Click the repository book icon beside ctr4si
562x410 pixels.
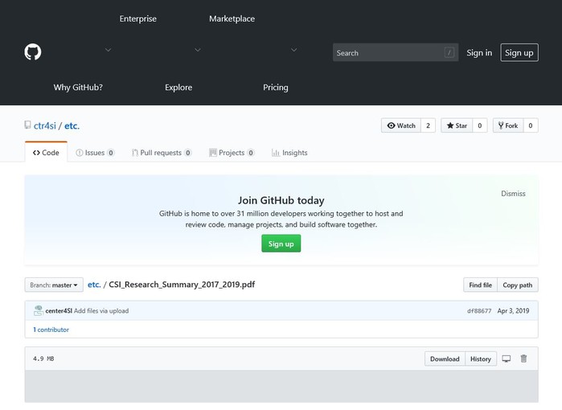pyautogui.click(x=27, y=125)
